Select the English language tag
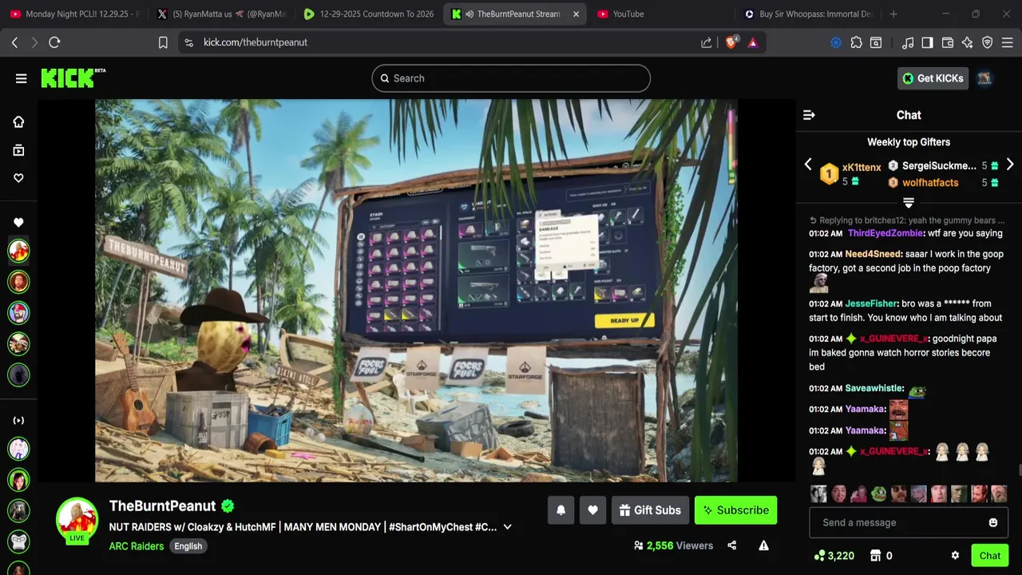 click(x=188, y=546)
